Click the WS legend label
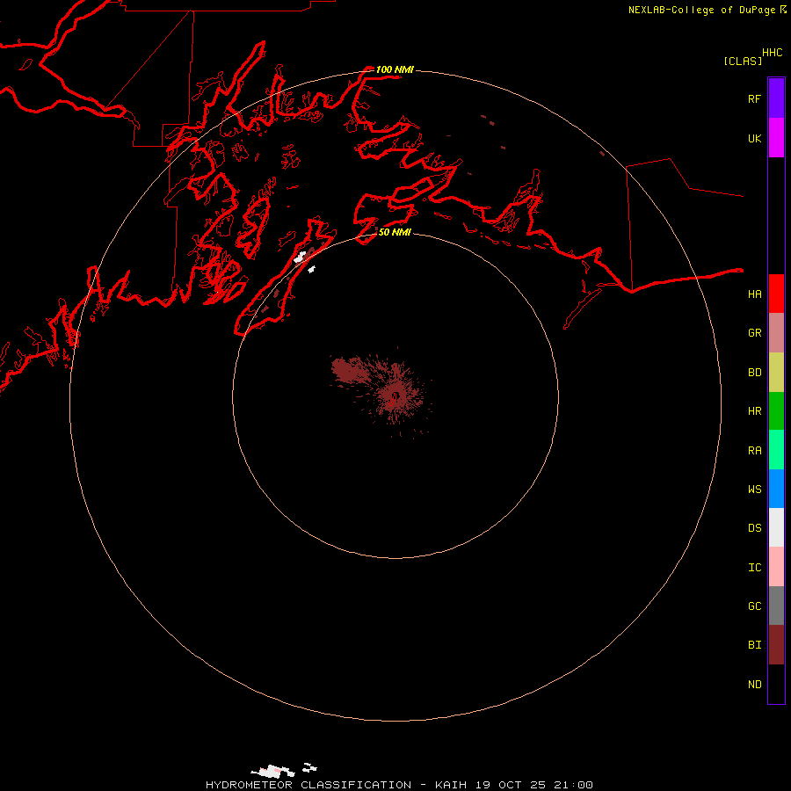The image size is (791, 791). [x=754, y=489]
